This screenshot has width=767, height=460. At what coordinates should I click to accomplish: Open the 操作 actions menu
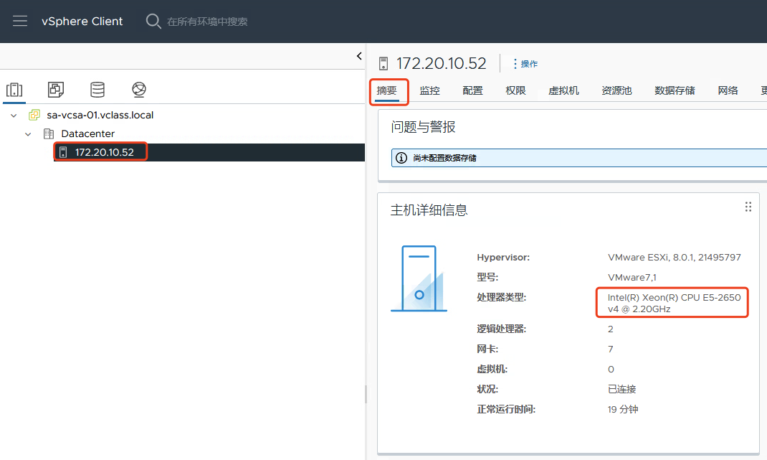click(525, 64)
